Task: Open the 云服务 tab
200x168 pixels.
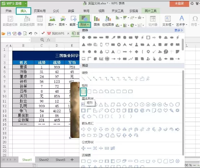Action: [134, 11]
